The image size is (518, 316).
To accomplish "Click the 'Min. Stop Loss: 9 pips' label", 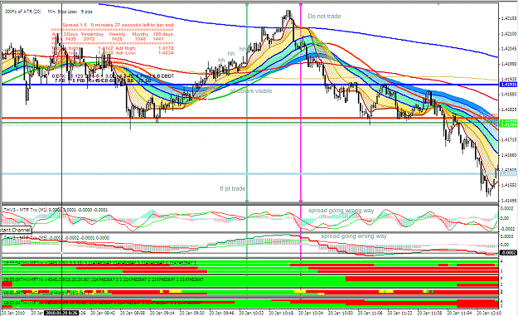I will click(x=70, y=12).
